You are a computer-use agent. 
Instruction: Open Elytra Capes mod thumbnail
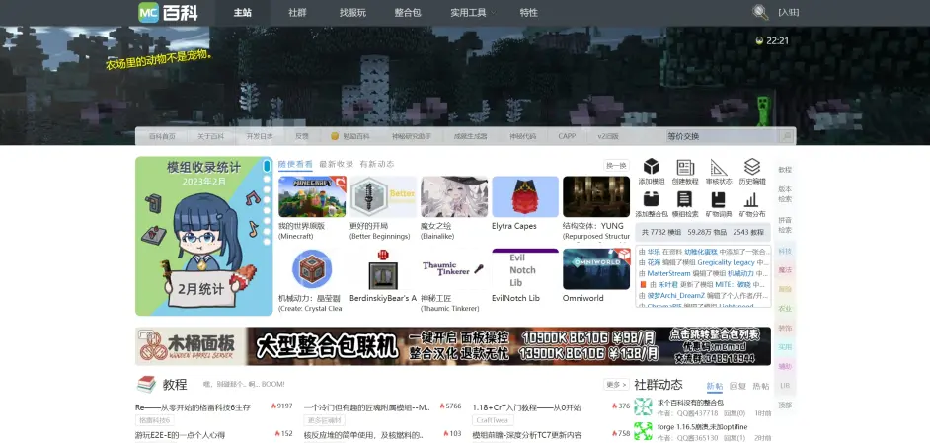(525, 197)
